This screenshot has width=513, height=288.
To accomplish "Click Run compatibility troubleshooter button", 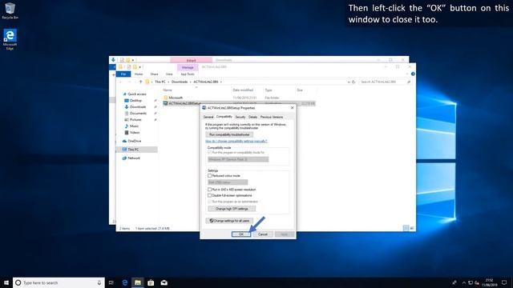I will click(229, 134).
